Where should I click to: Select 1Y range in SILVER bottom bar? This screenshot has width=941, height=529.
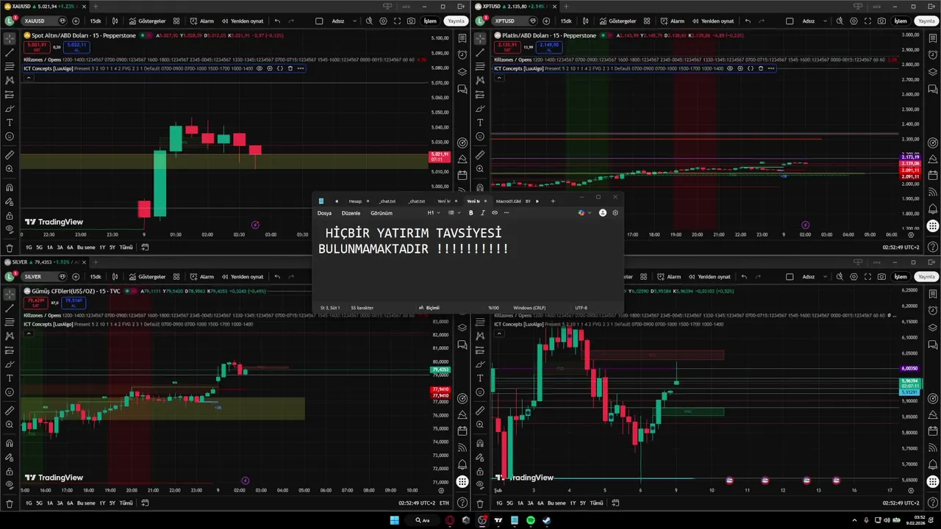pyautogui.click(x=103, y=503)
